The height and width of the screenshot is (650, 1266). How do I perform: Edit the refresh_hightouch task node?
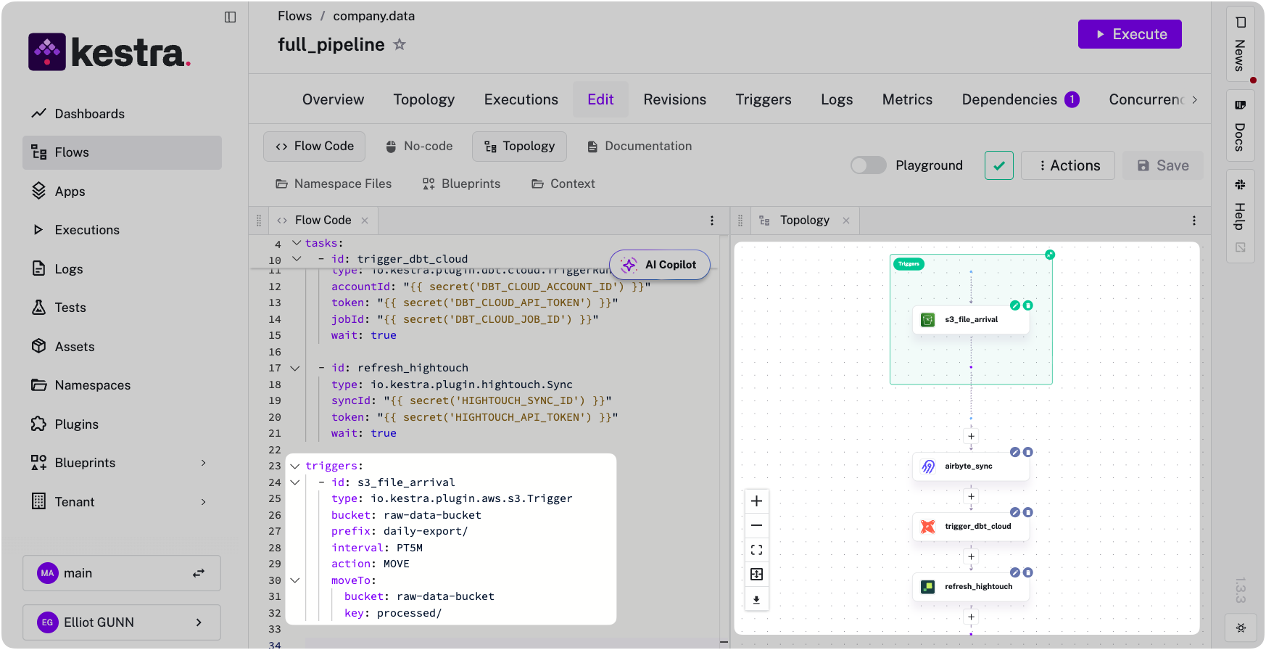[1015, 572]
